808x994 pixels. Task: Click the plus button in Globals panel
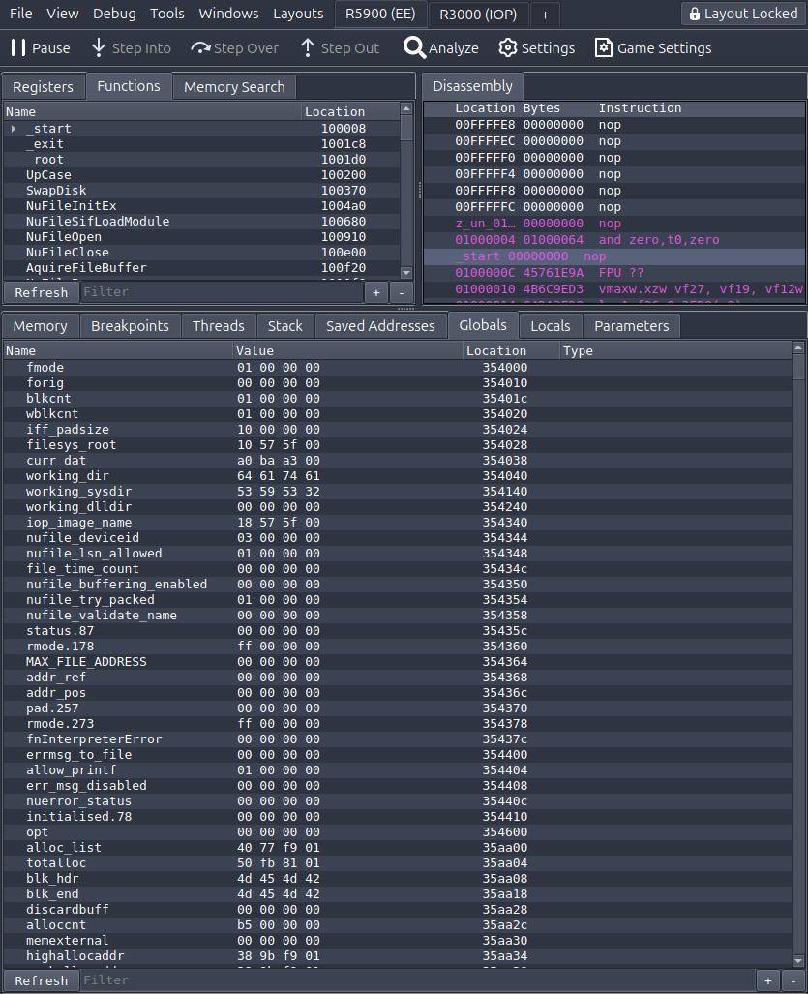click(768, 980)
